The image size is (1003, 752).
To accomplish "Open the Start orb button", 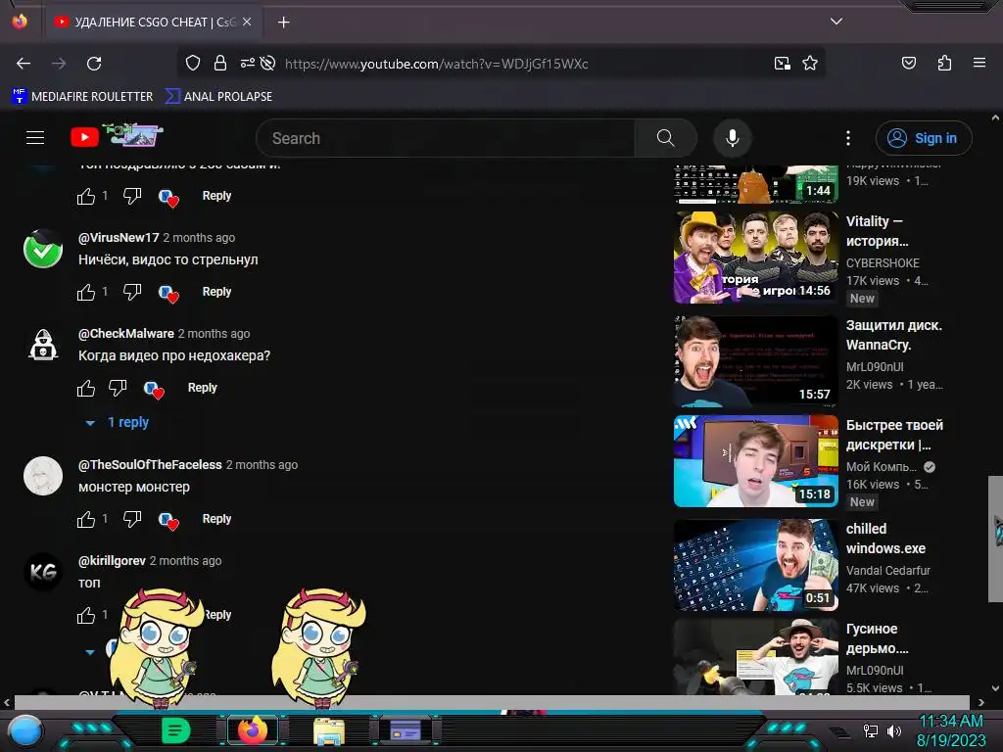I will click(x=24, y=731).
